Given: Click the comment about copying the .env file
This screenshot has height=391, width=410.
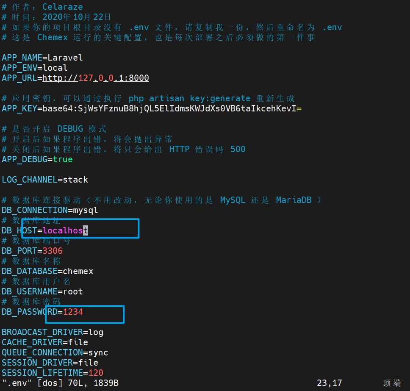Looking at the screenshot, I should [x=172, y=27].
